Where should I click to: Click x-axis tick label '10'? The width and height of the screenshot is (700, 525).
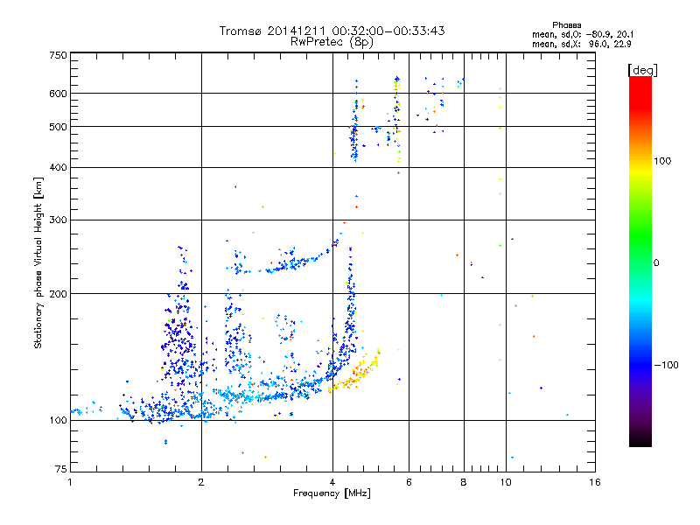506,482
